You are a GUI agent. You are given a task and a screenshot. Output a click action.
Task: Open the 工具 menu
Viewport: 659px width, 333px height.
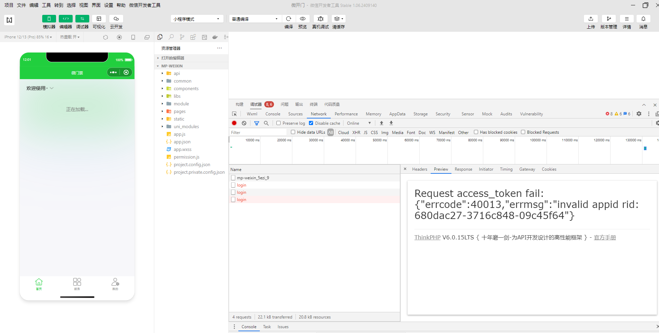pos(46,5)
